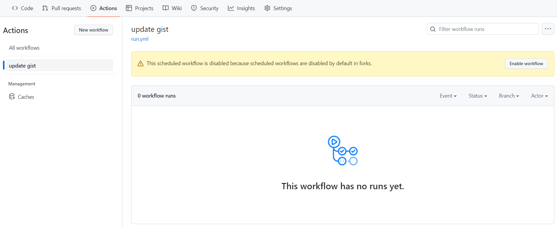Open the three-dot workflow options menu
This screenshot has width=557, height=227.
pyautogui.click(x=548, y=29)
